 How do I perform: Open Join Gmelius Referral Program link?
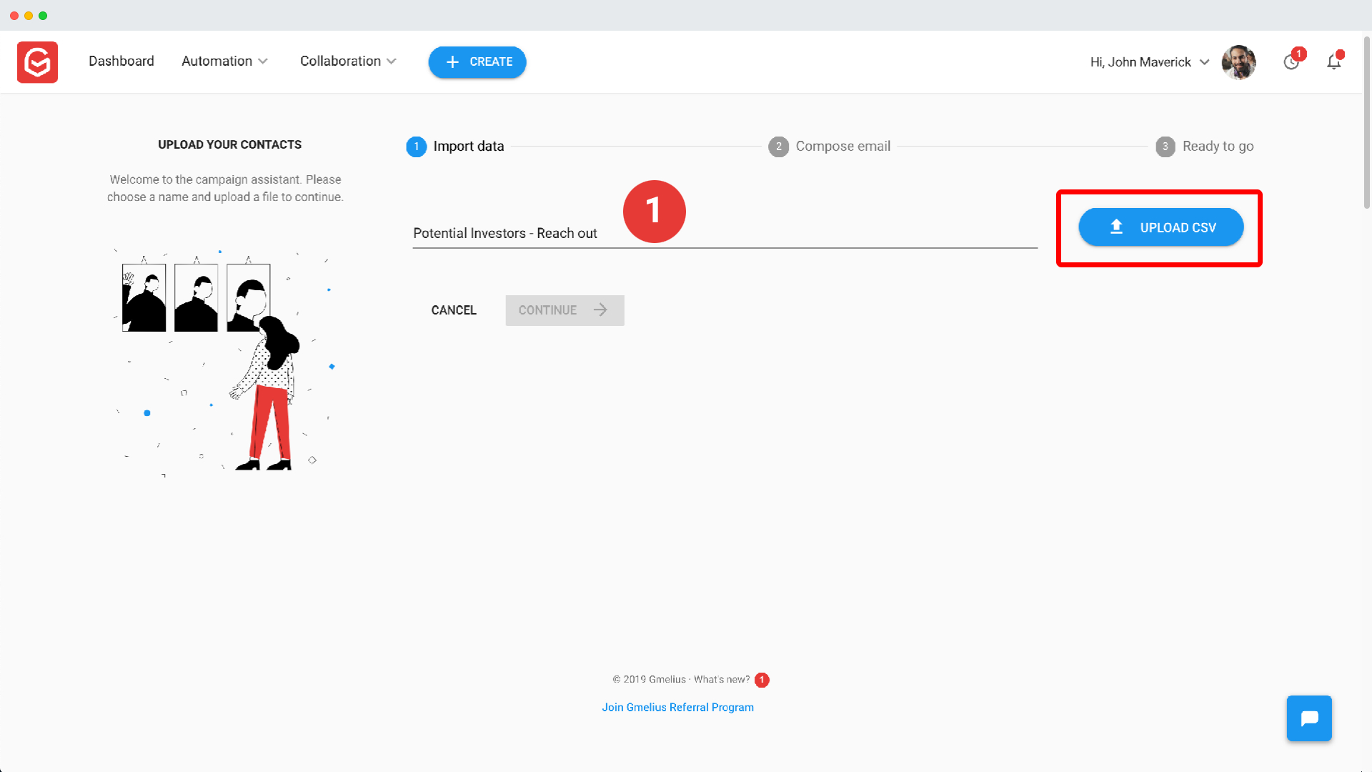(677, 708)
